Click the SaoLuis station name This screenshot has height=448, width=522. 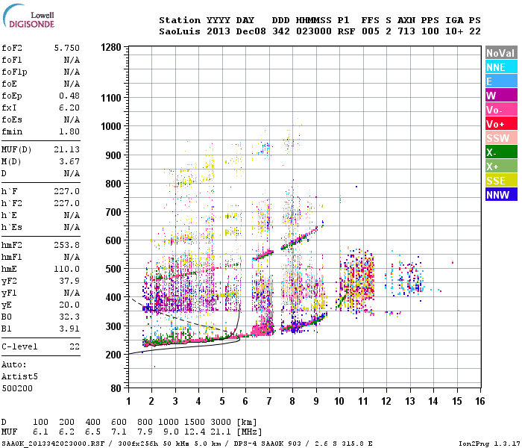pyautogui.click(x=180, y=31)
